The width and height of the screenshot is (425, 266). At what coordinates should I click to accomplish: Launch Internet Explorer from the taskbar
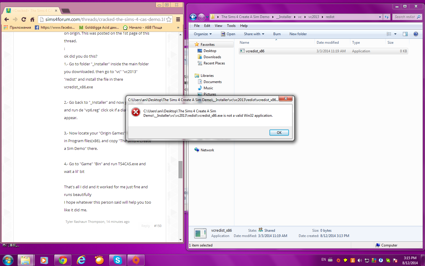click(x=81, y=260)
